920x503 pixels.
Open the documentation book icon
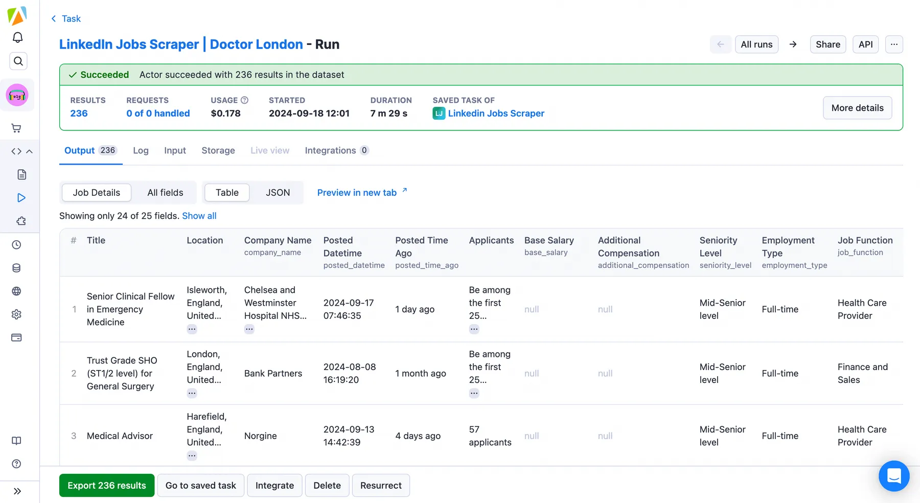coord(16,441)
